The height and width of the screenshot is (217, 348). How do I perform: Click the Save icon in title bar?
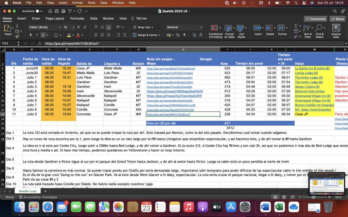pyautogui.click(x=57, y=11)
